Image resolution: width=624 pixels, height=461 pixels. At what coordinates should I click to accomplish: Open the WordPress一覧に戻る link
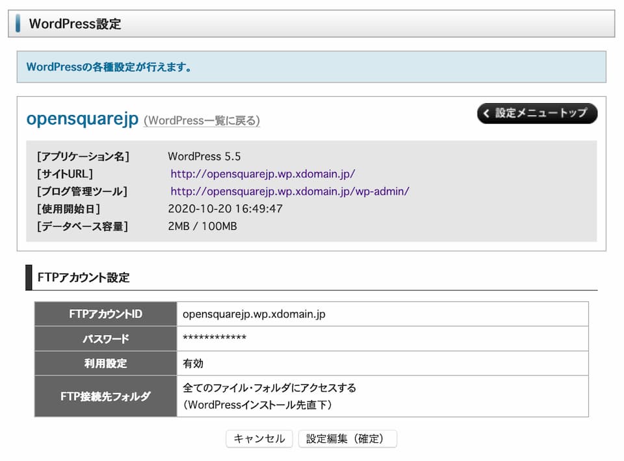(201, 121)
